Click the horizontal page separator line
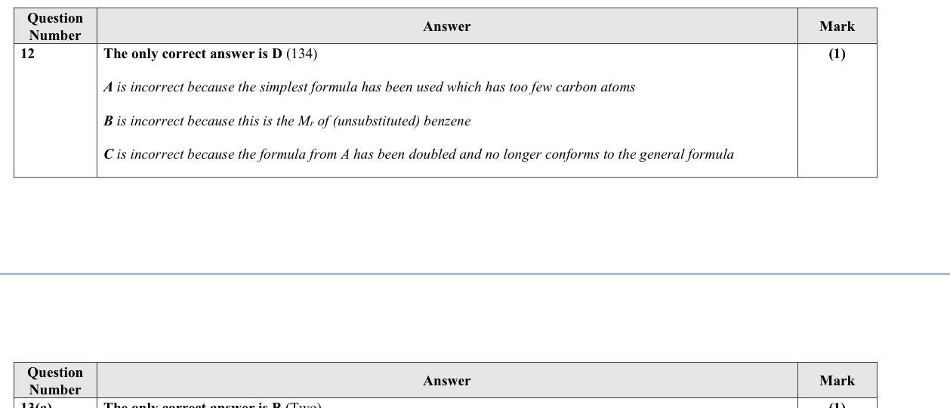Viewport: 950px width, 408px height. (x=475, y=274)
